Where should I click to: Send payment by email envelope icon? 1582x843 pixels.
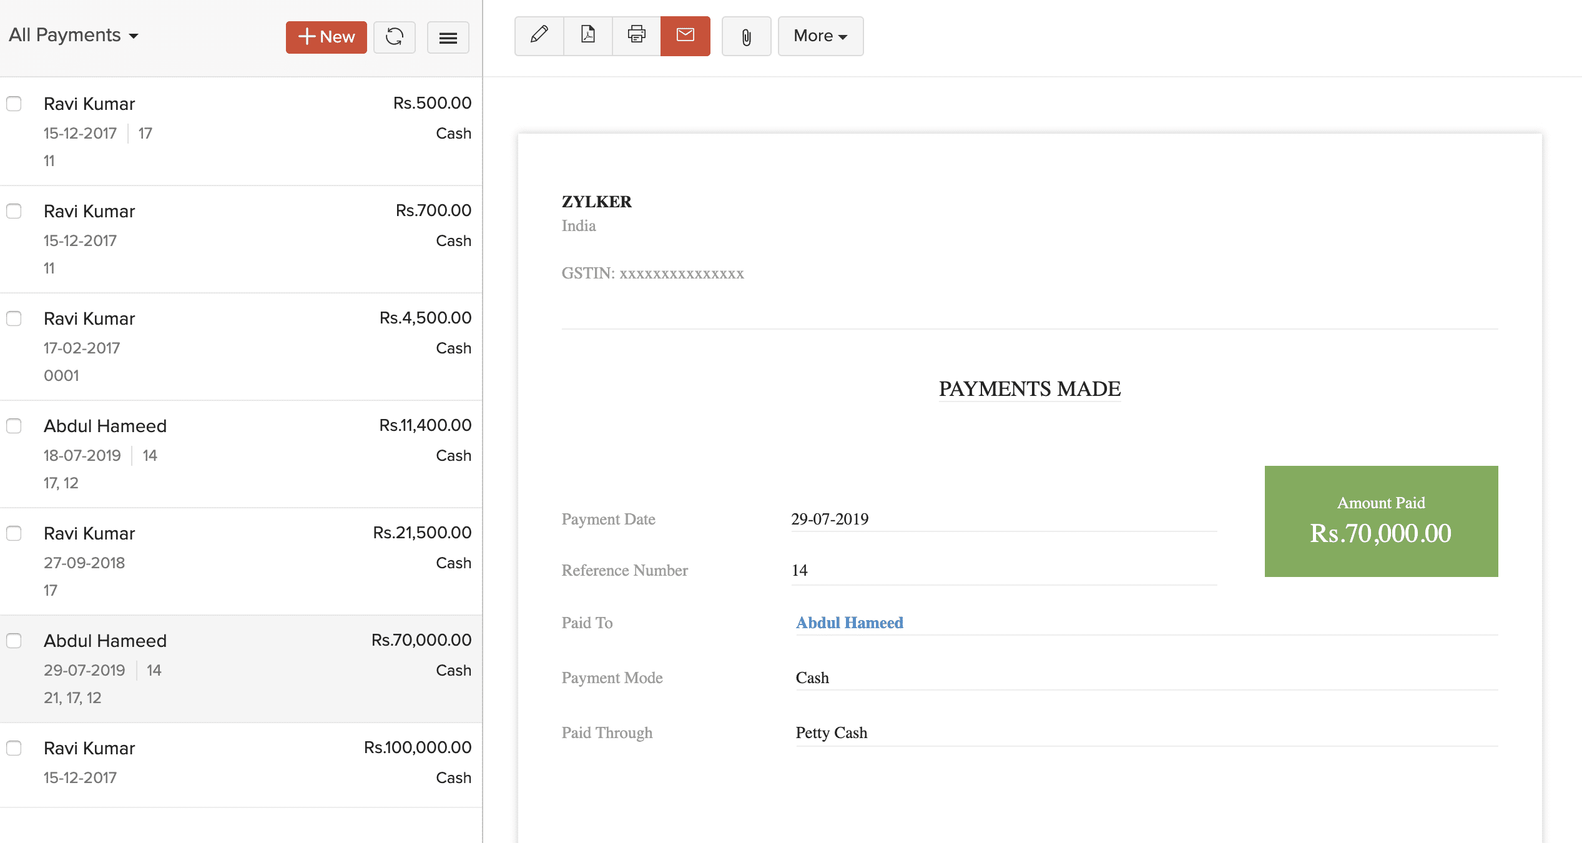(x=685, y=36)
